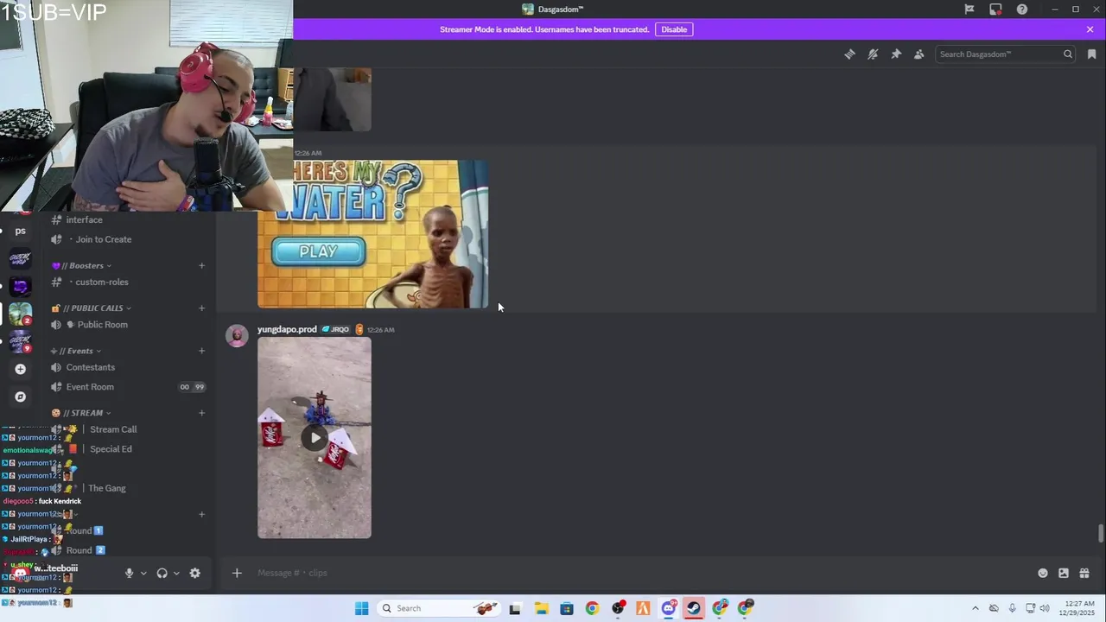Image resolution: width=1106 pixels, height=622 pixels.
Task: Open taskbar clock showing 12:27 AM
Action: click(x=1078, y=608)
